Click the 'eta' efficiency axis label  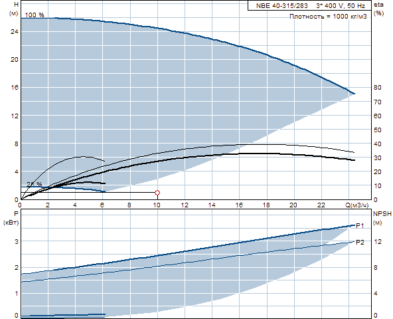point(378,5)
